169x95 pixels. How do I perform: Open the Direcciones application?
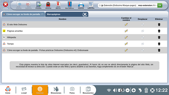coord(56,90)
